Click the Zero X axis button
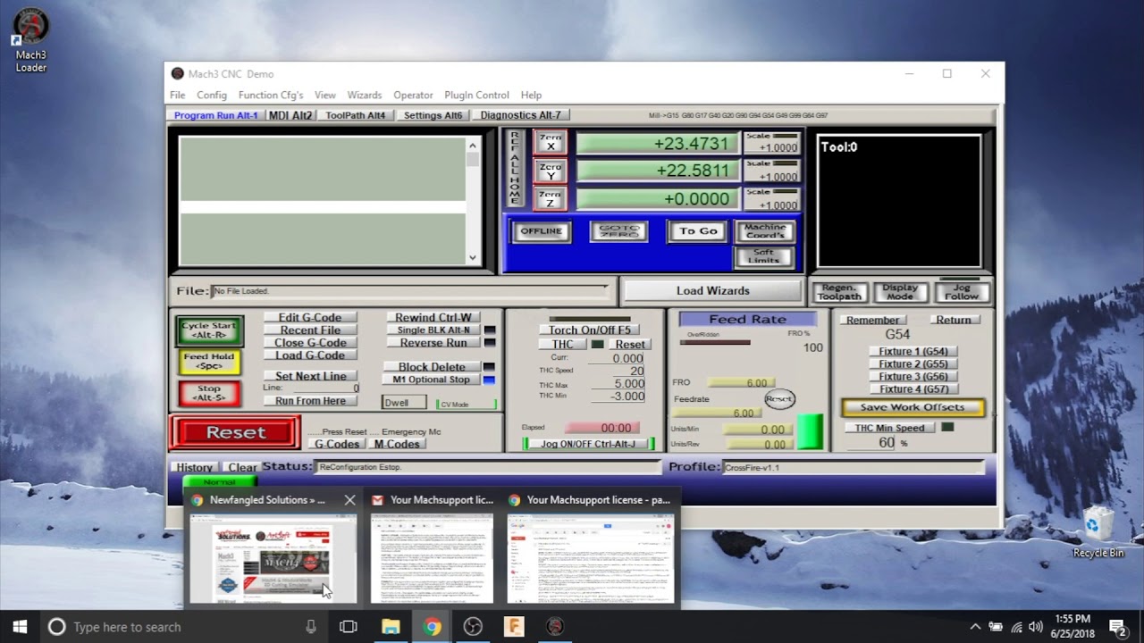Viewport: 1144px width, 643px height. pos(550,142)
